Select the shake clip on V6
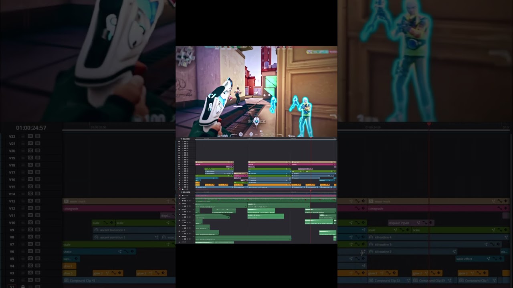The height and width of the screenshot is (288, 513). pyautogui.click(x=99, y=252)
